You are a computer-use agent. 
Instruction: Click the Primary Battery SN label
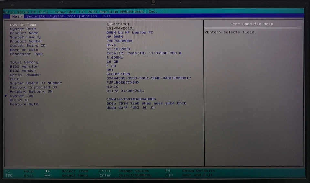pyautogui.click(x=31, y=92)
